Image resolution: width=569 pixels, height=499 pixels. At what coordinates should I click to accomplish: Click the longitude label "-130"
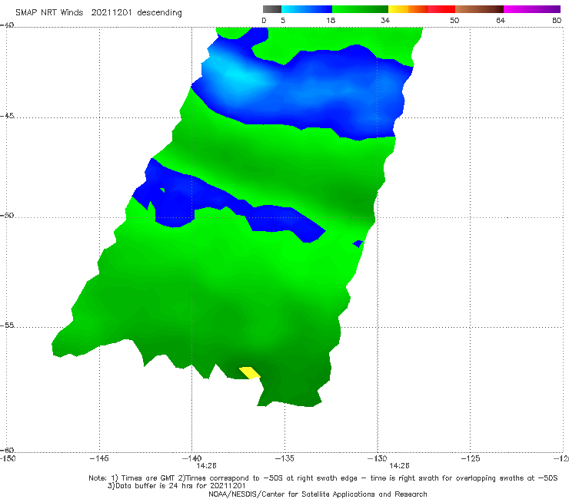[377, 458]
